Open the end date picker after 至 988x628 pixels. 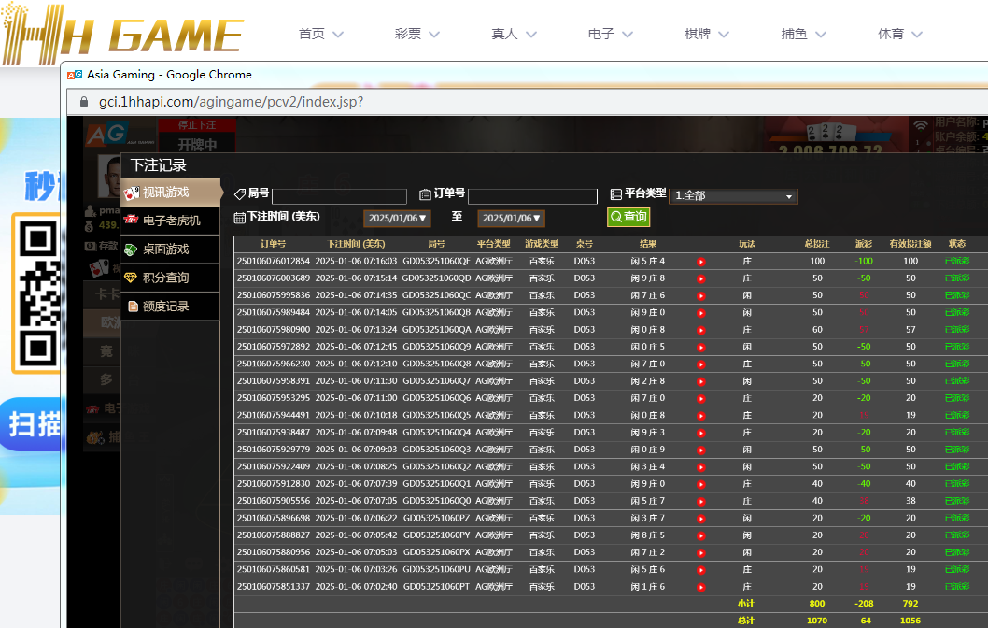point(511,218)
